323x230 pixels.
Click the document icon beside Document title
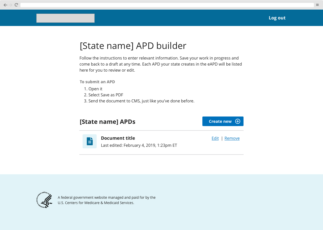(90, 141)
